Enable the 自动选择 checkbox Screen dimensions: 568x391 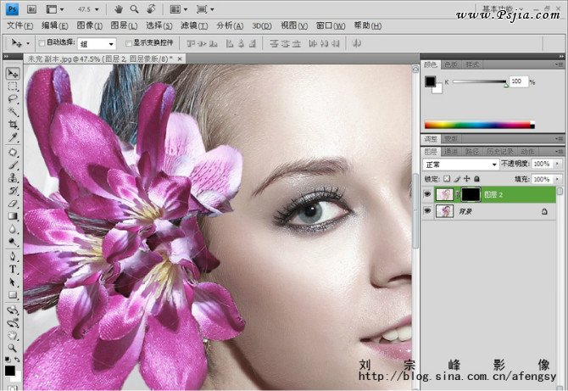click(x=42, y=42)
